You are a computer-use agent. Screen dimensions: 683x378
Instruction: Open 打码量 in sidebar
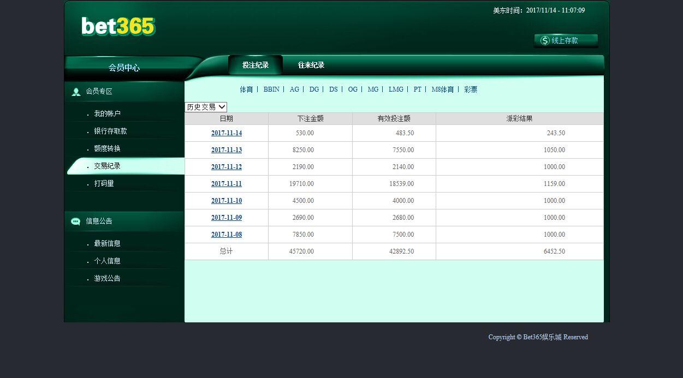pos(104,183)
